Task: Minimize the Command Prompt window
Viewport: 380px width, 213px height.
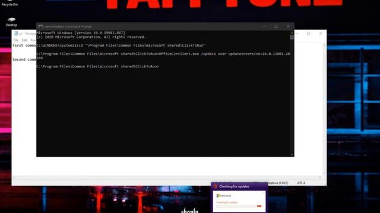Action: [264, 26]
